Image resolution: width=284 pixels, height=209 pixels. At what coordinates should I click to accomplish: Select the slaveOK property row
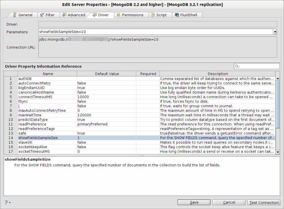[x=139, y=142]
